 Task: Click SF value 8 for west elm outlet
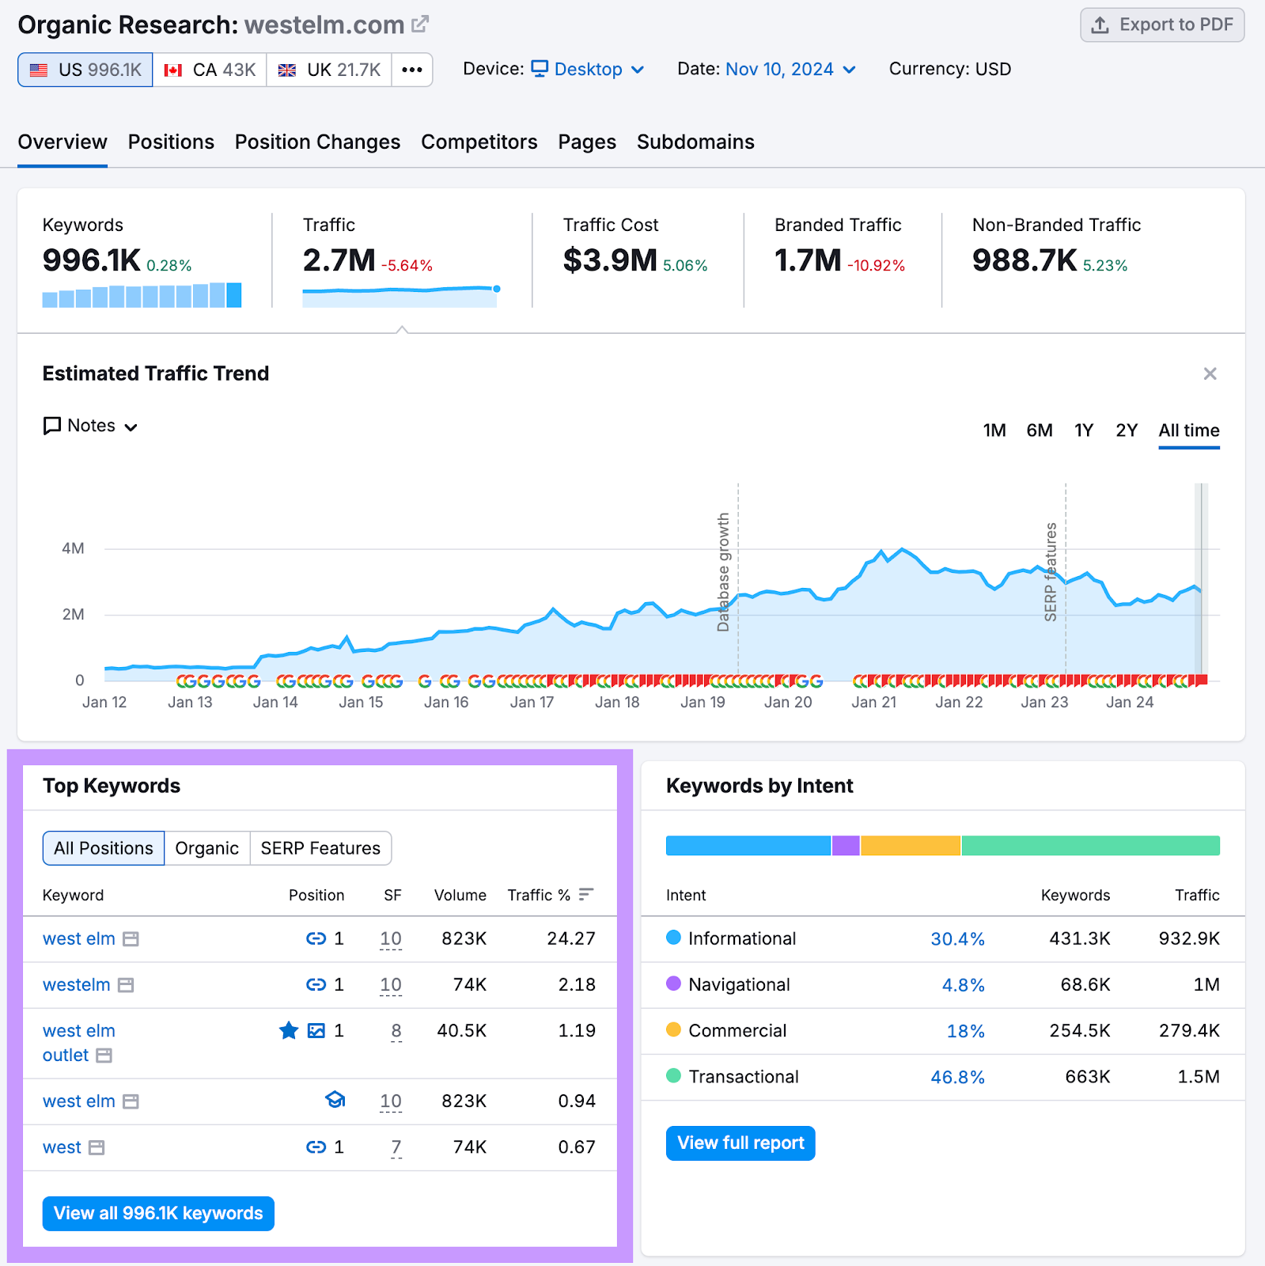(x=396, y=1030)
